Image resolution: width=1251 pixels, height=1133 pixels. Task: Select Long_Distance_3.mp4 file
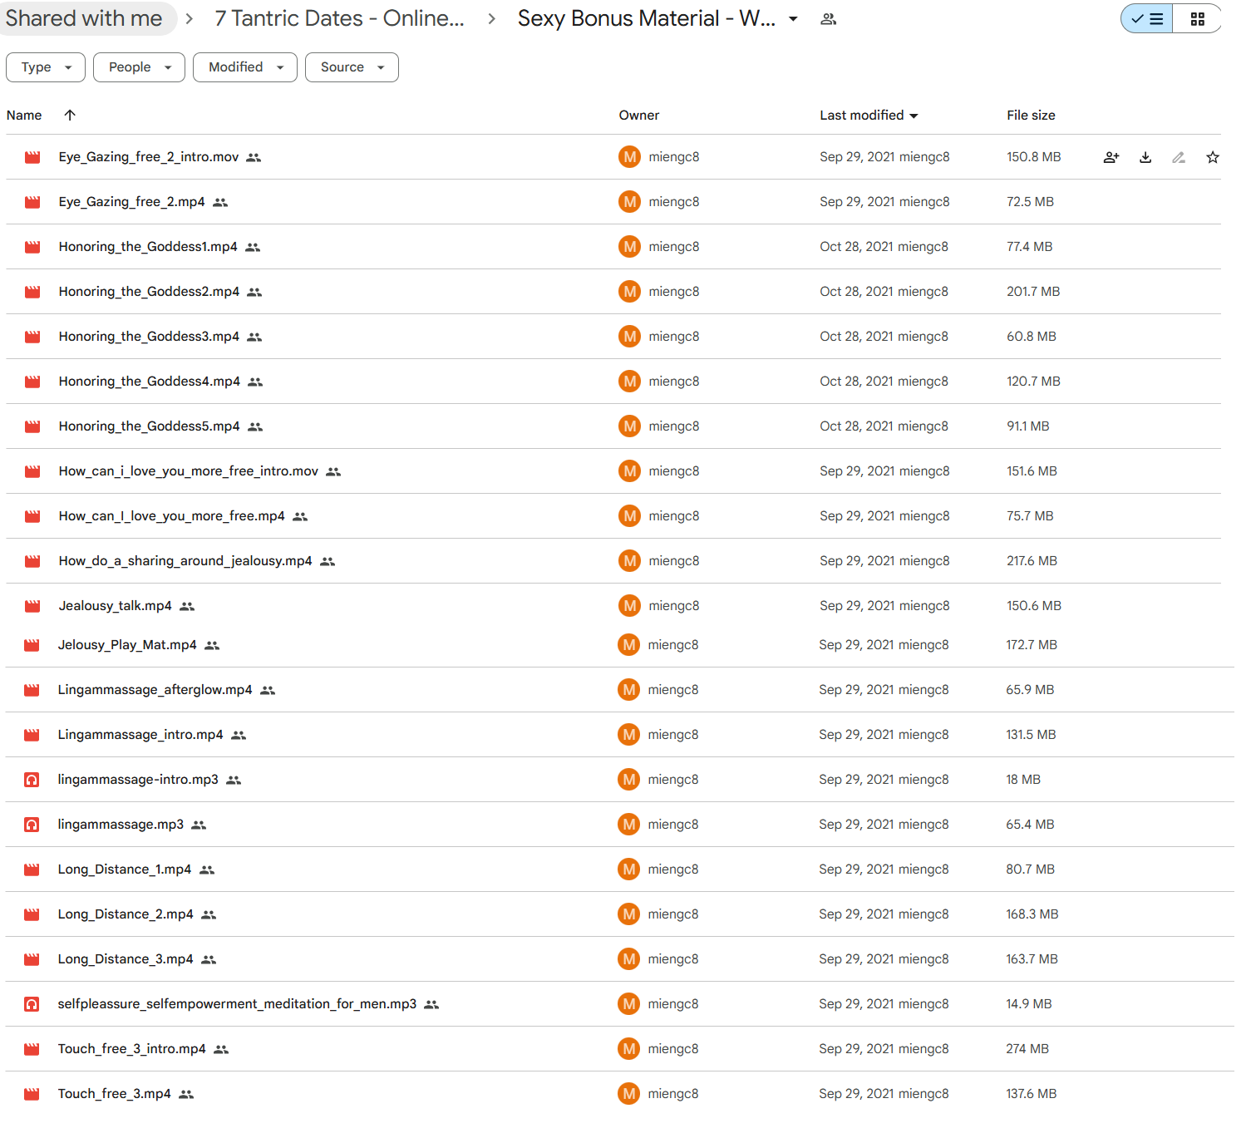point(619,959)
